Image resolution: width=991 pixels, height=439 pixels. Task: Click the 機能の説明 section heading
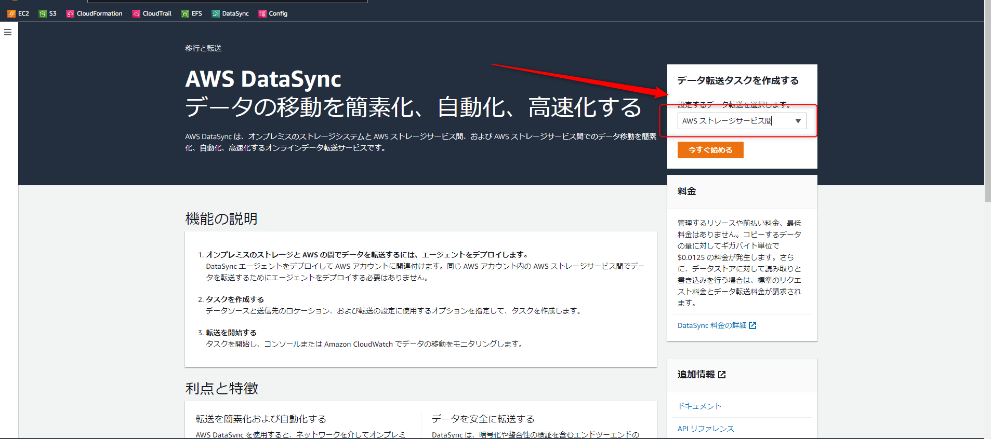(221, 218)
